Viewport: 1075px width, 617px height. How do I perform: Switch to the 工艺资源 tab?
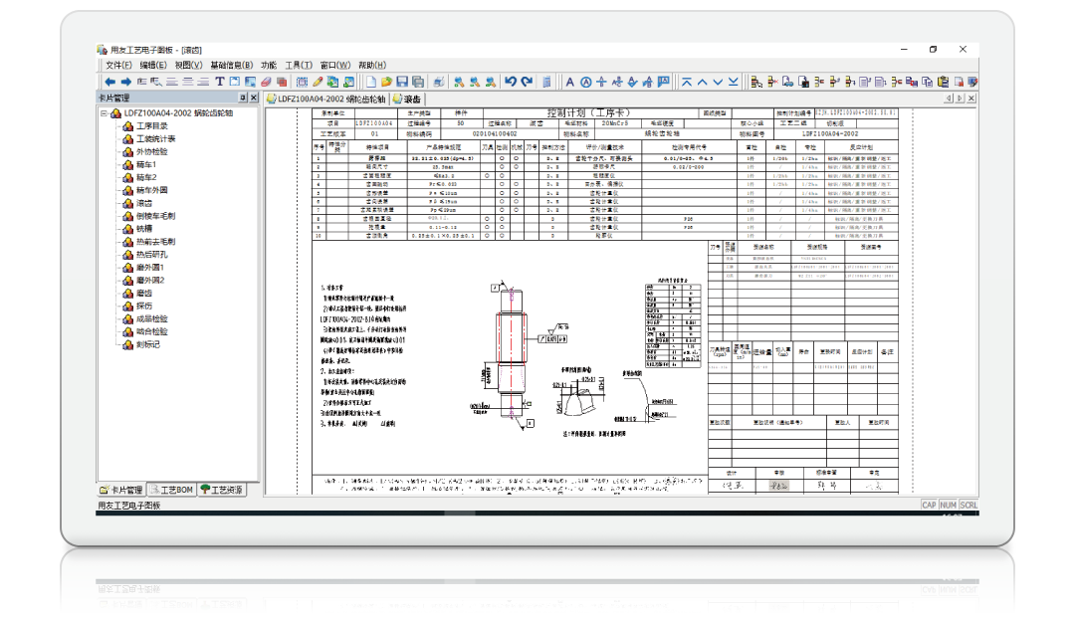[x=222, y=489]
